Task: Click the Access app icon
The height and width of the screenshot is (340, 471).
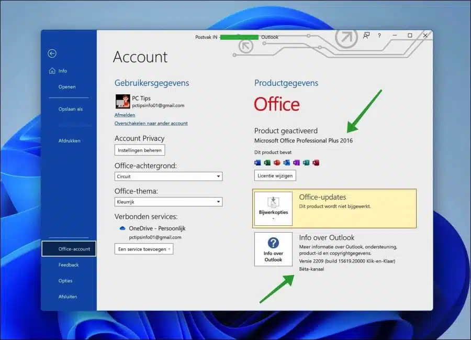Action: (x=316, y=162)
